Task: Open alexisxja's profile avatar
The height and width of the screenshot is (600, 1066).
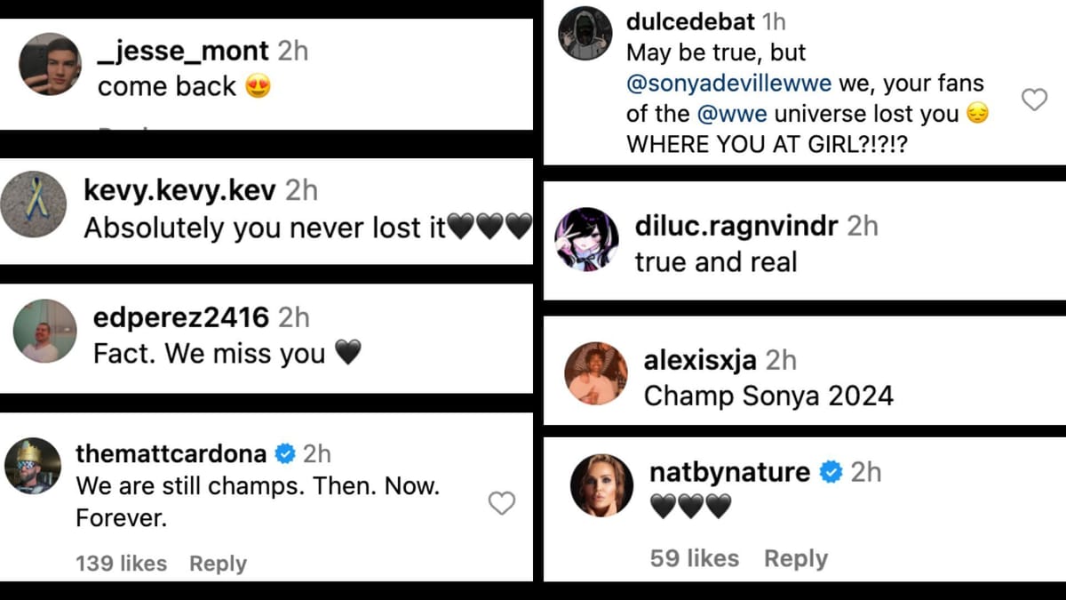Action: (x=596, y=372)
